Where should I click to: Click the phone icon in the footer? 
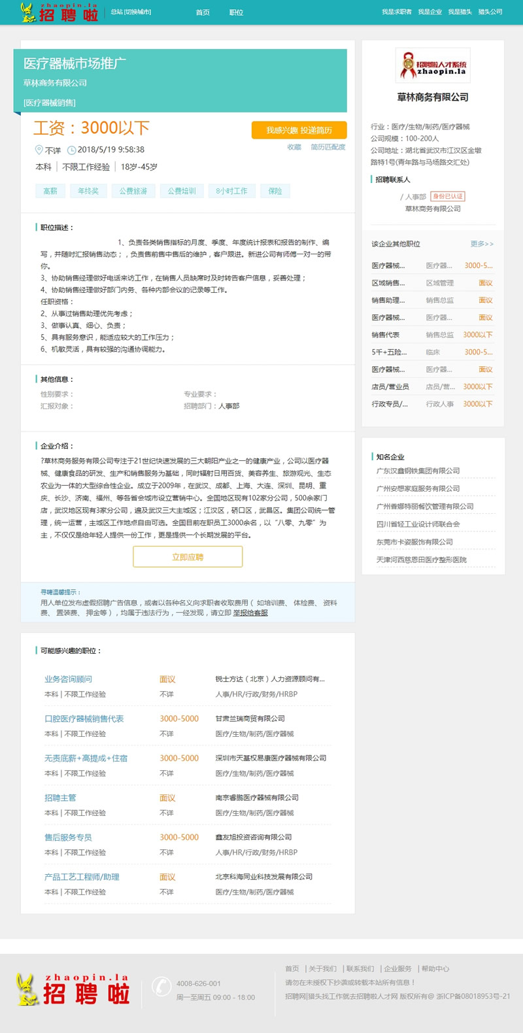pyautogui.click(x=161, y=986)
